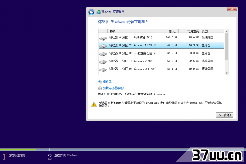Click drive icon for Windows 7 (C:) partition
The height and width of the screenshot is (164, 246).
pyautogui.click(x=103, y=62)
